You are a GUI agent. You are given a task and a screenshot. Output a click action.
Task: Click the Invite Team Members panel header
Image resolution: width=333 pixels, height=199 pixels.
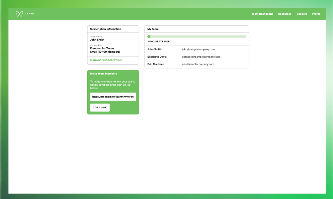[113, 74]
